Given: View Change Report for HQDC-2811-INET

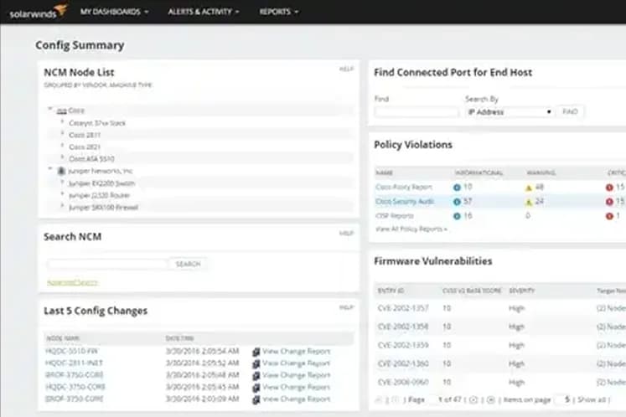Looking at the screenshot, I should 296,363.
